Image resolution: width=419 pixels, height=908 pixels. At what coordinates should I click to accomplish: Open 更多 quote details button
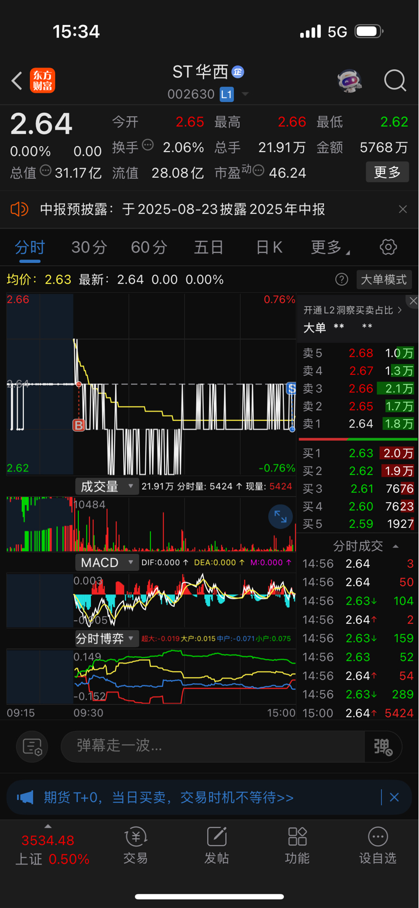387,172
